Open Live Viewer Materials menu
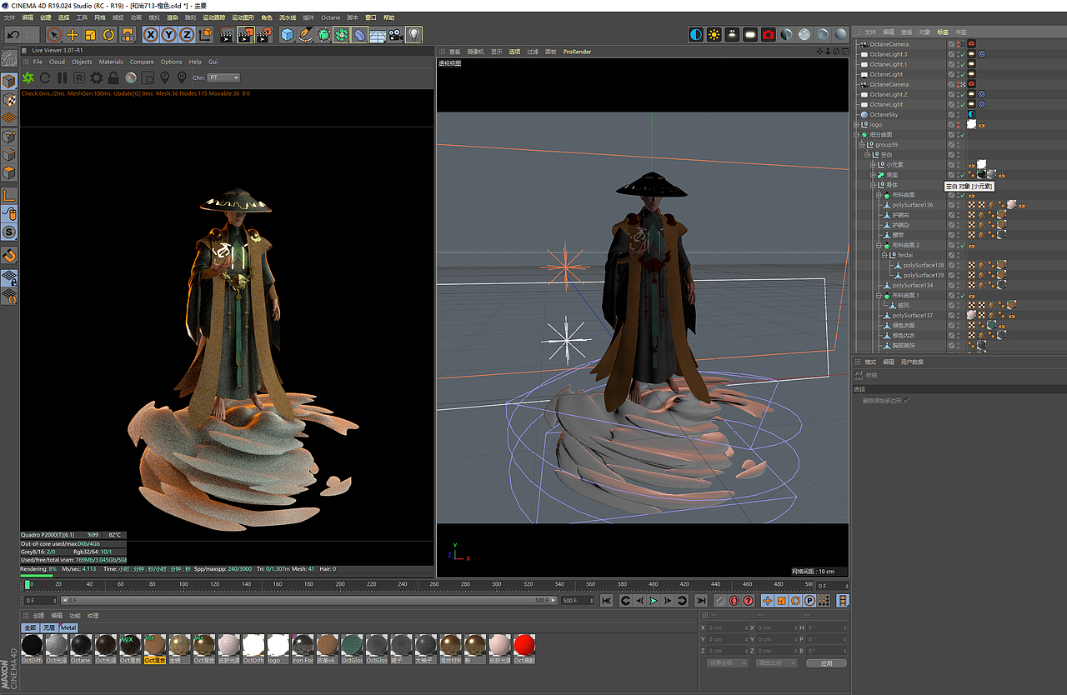The width and height of the screenshot is (1067, 695). (x=111, y=62)
